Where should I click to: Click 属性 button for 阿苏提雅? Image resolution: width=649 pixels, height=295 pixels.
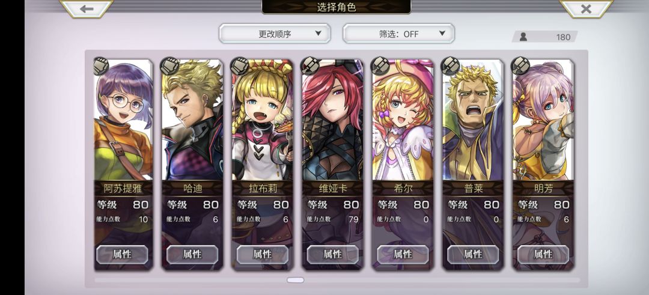(122, 254)
